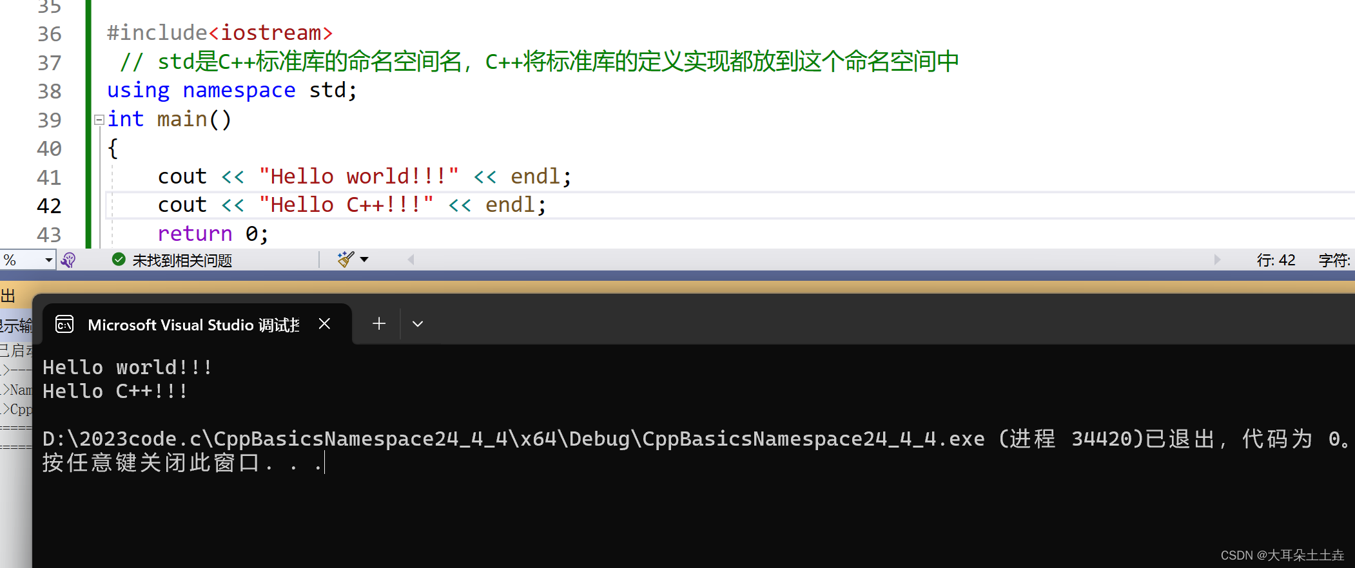The width and height of the screenshot is (1355, 568).
Task: Click the 按任意键关闭此窗口 console line
Action: [x=184, y=463]
